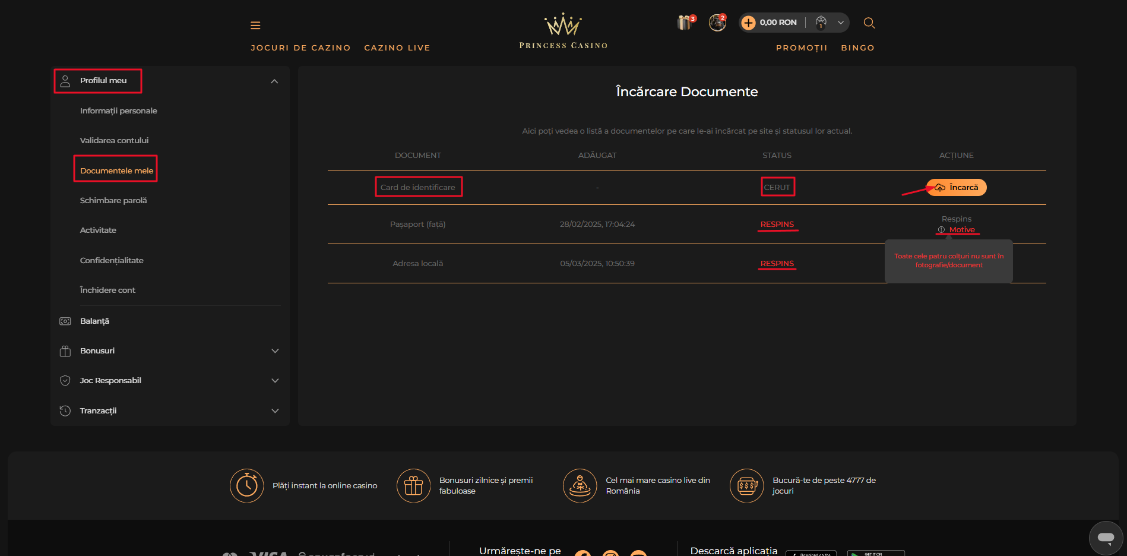Image resolution: width=1127 pixels, height=556 pixels.
Task: Open the gift box bonuses icon
Action: [x=685, y=23]
